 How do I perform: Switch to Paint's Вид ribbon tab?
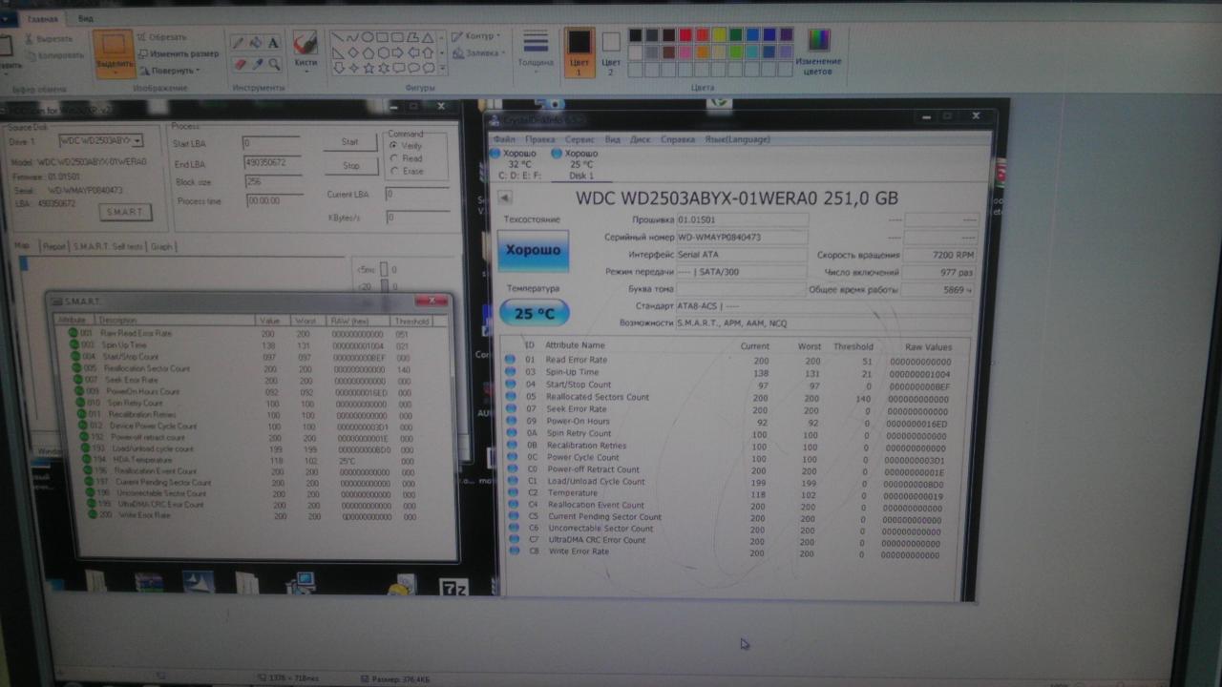[x=86, y=18]
